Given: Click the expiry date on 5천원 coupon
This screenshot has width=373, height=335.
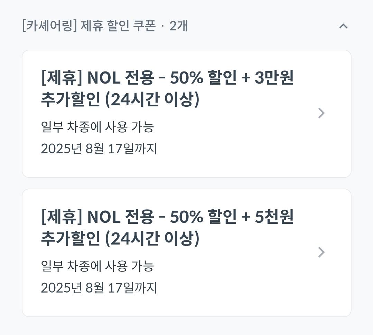Looking at the screenshot, I should point(99,288).
